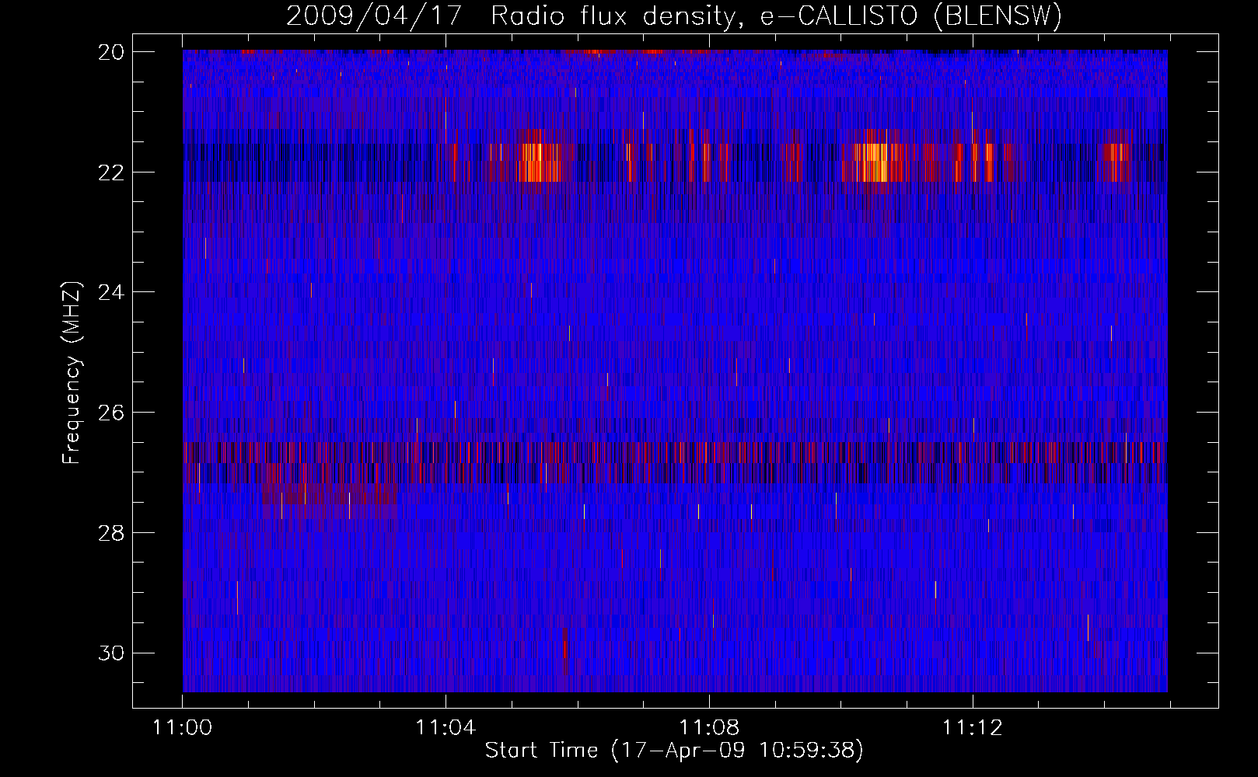Click the 22 frequency tick label
This screenshot has height=777, width=1258.
[x=111, y=172]
